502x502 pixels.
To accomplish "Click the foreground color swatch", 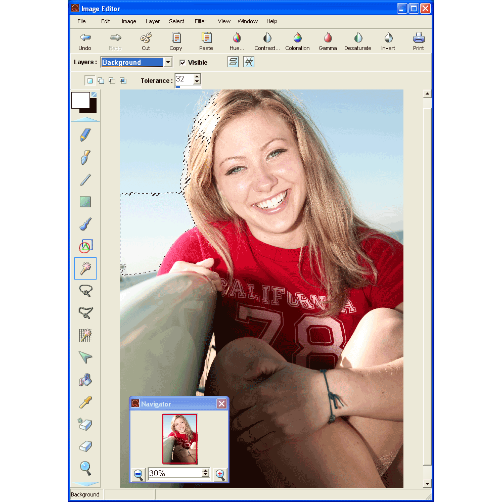I will point(81,99).
